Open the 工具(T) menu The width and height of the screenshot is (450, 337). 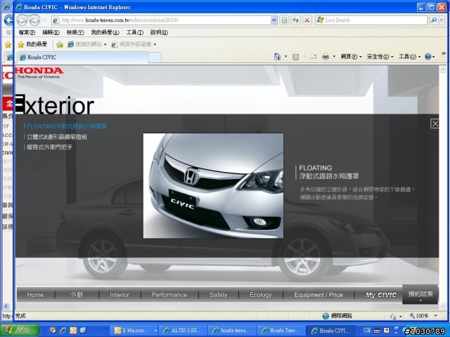135,32
